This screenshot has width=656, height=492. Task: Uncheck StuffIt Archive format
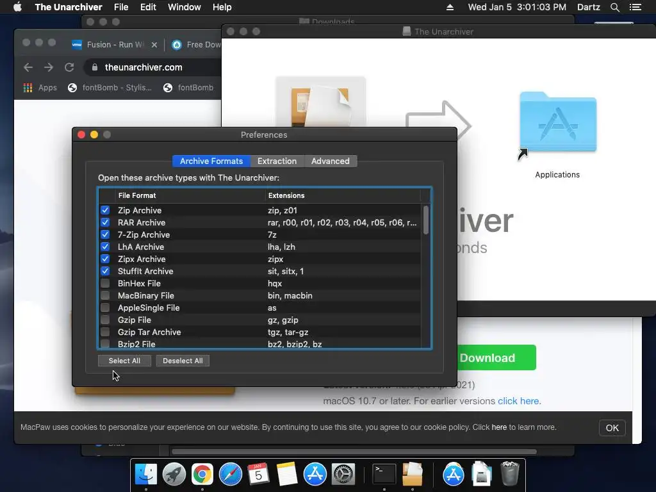[105, 271]
